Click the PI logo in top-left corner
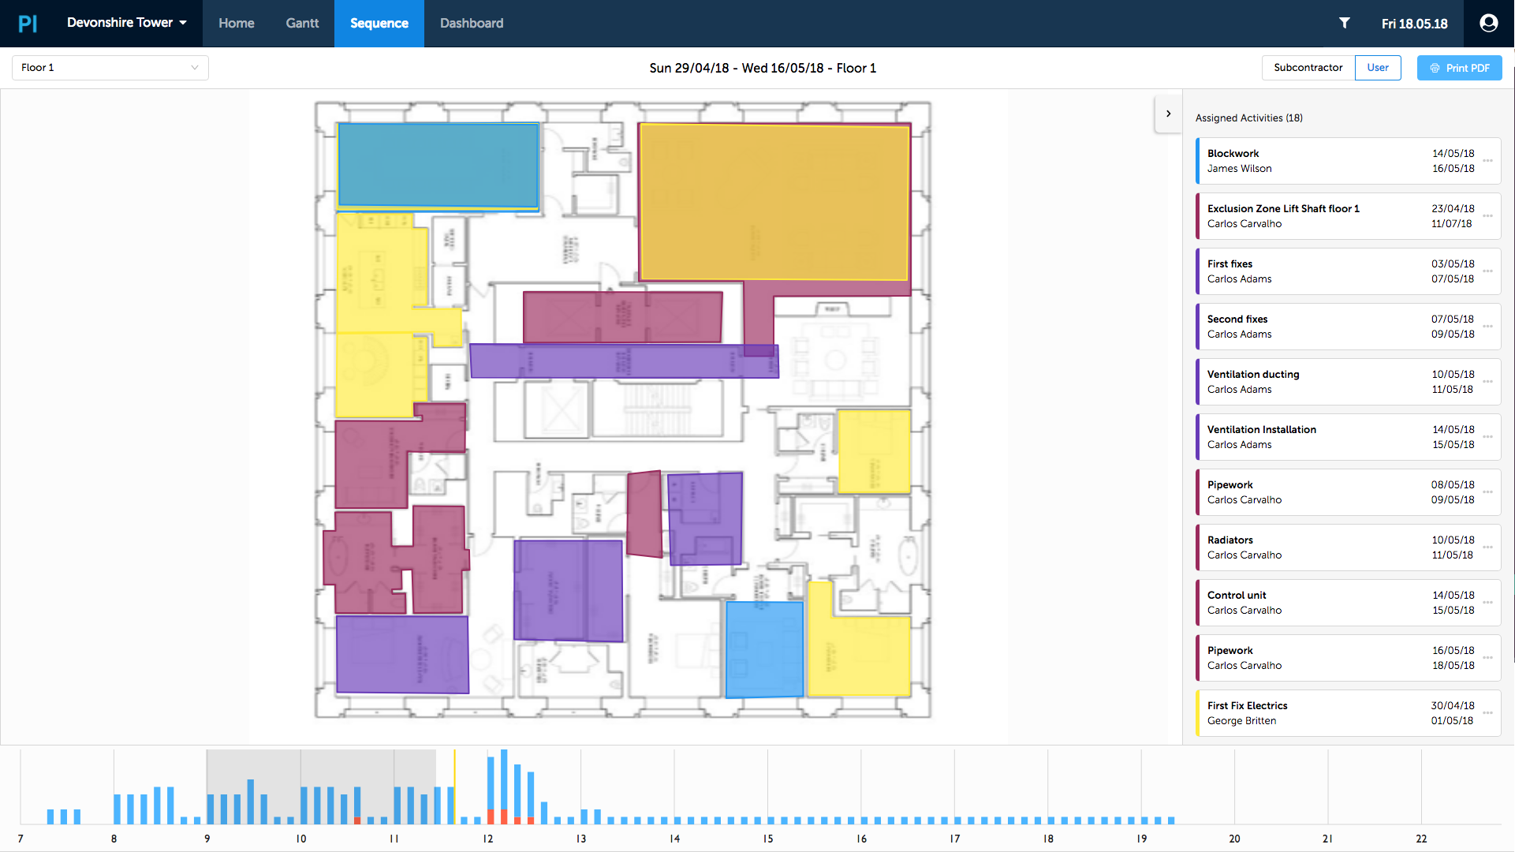The height and width of the screenshot is (852, 1515). pyautogui.click(x=28, y=24)
